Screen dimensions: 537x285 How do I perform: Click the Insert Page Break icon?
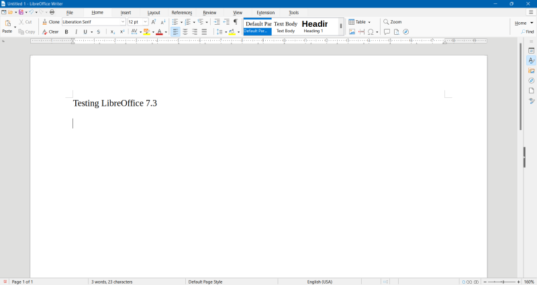coord(361,32)
